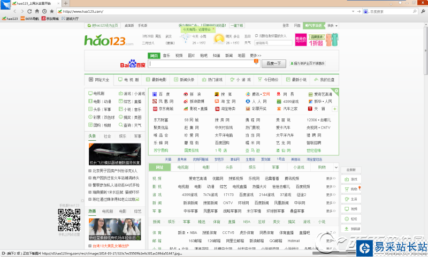The height and width of the screenshot is (257, 428).
Task: Open the search engine selector in the search box
Action: [366, 11]
